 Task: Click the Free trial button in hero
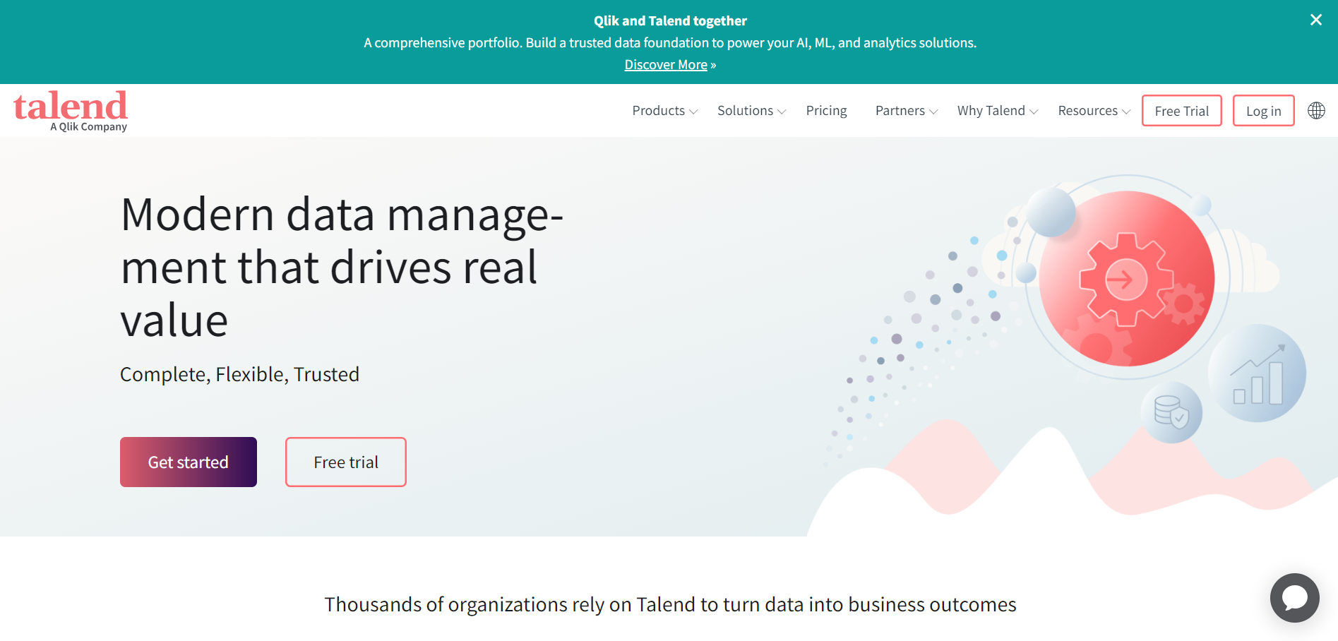point(346,462)
